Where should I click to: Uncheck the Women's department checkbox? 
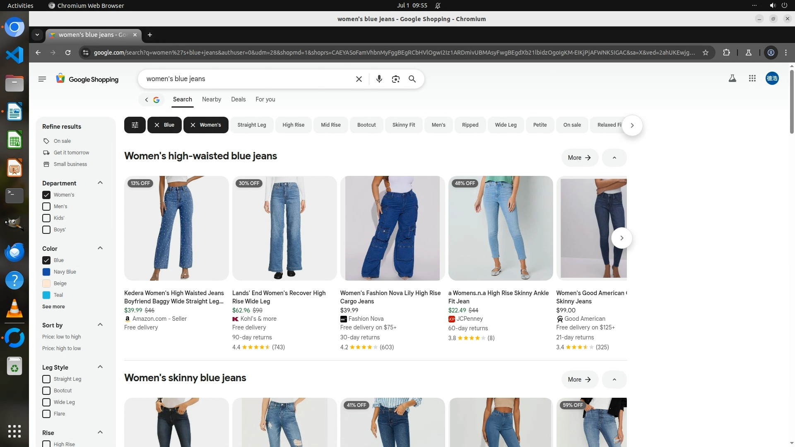point(46,195)
